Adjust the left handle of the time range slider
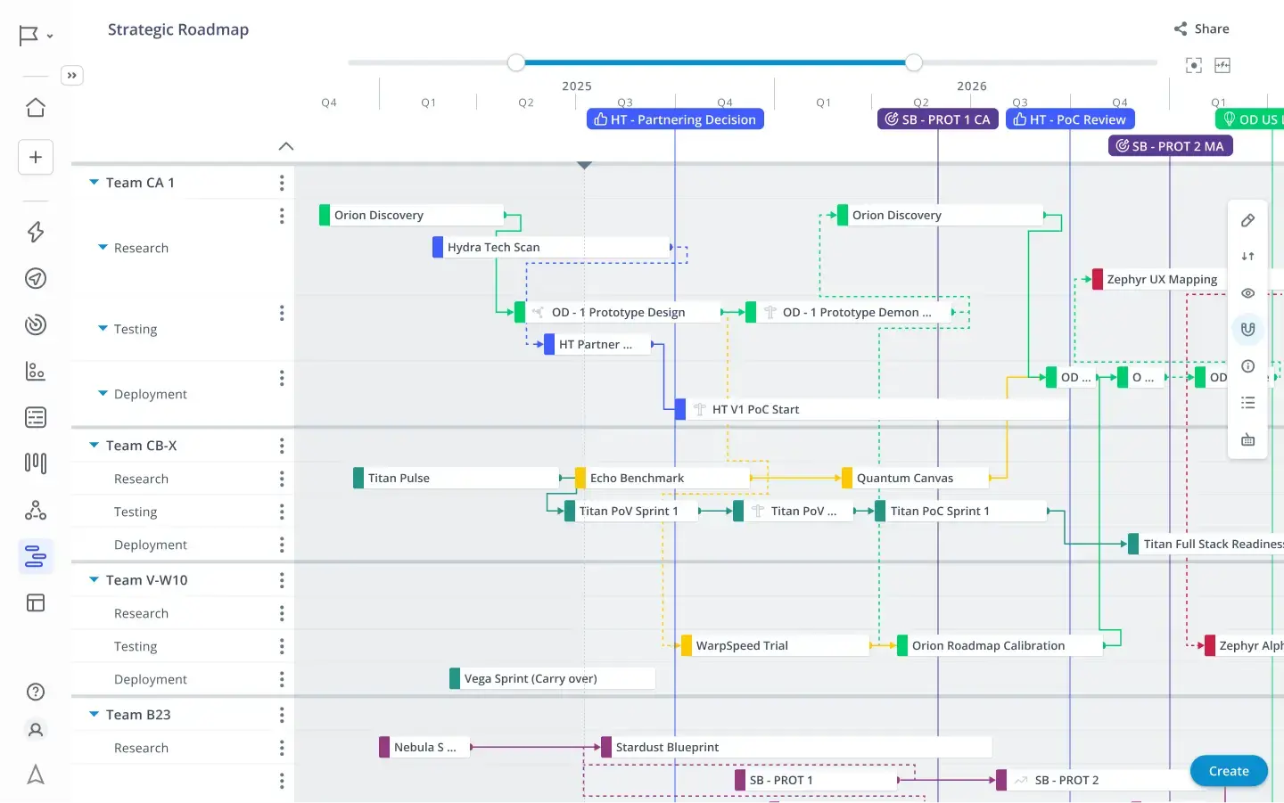This screenshot has width=1284, height=803. (x=516, y=62)
